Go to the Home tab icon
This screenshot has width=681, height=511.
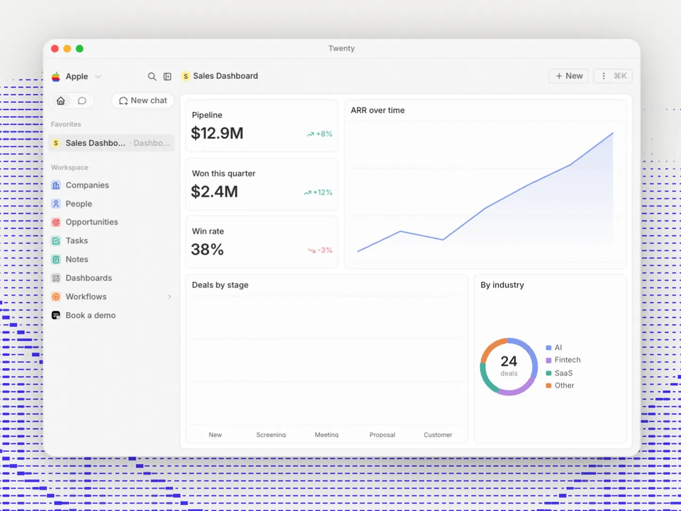pyautogui.click(x=61, y=101)
